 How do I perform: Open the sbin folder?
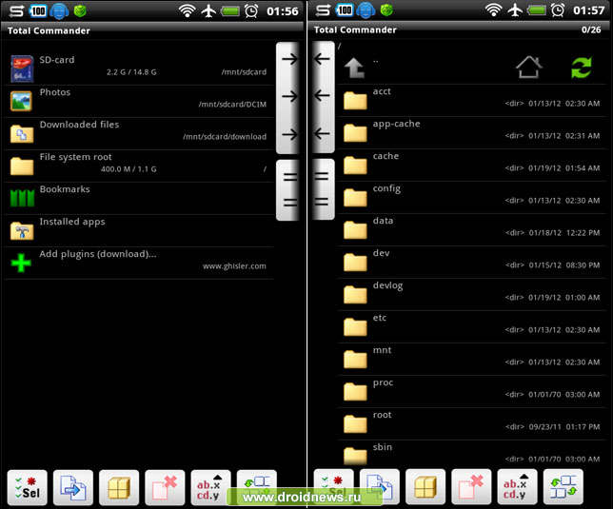point(472,454)
